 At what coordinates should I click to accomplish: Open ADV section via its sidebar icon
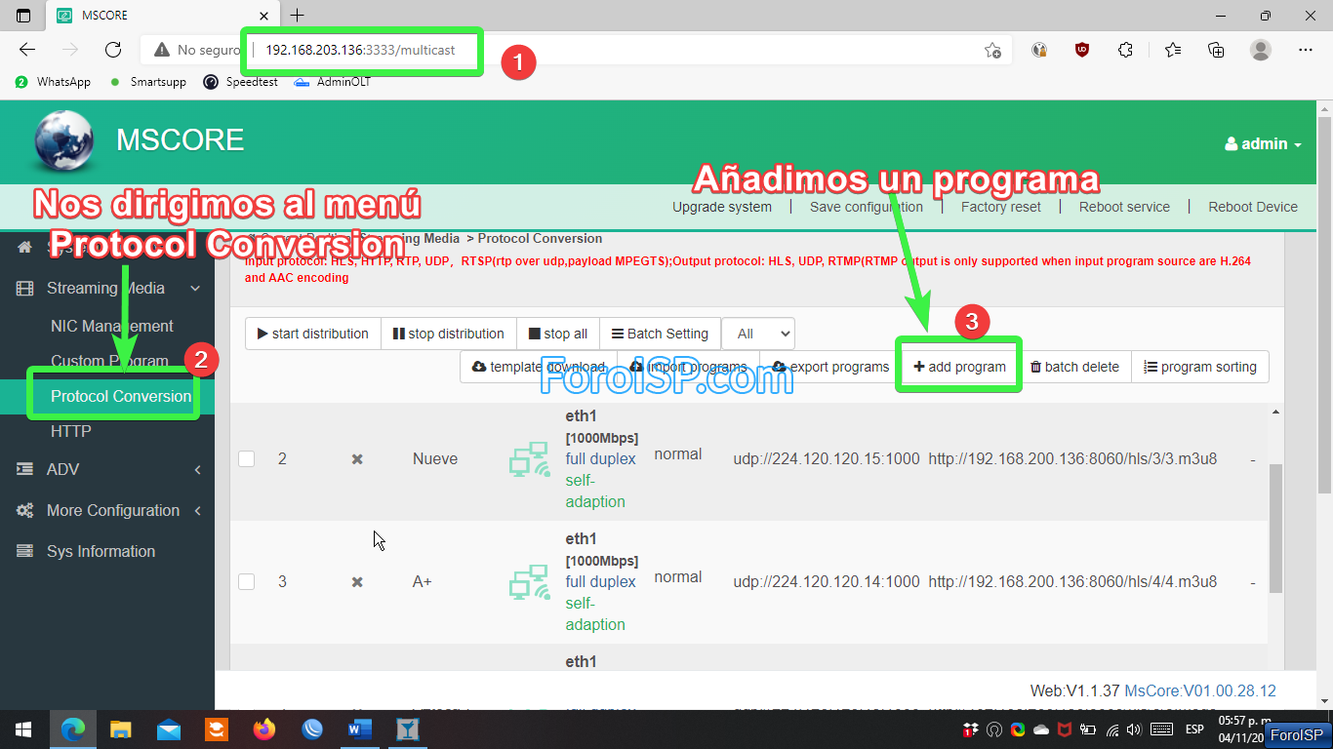[23, 469]
